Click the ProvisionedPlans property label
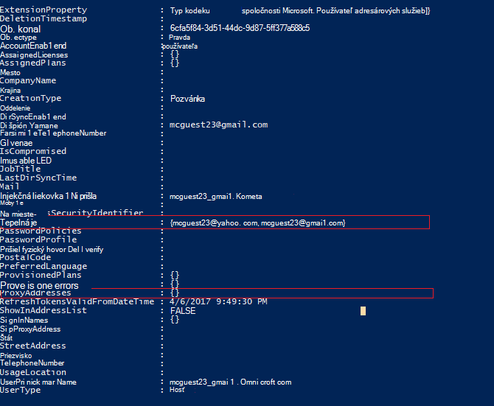The width and height of the screenshot is (494, 406). [x=41, y=275]
